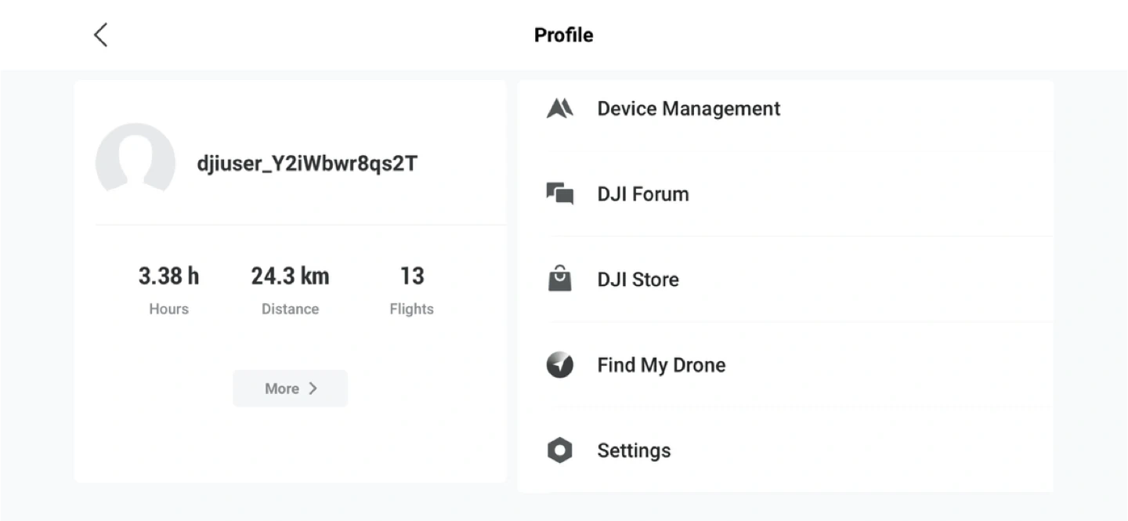
Task: Click the DJI Forum chat bubbles icon
Action: (x=559, y=194)
